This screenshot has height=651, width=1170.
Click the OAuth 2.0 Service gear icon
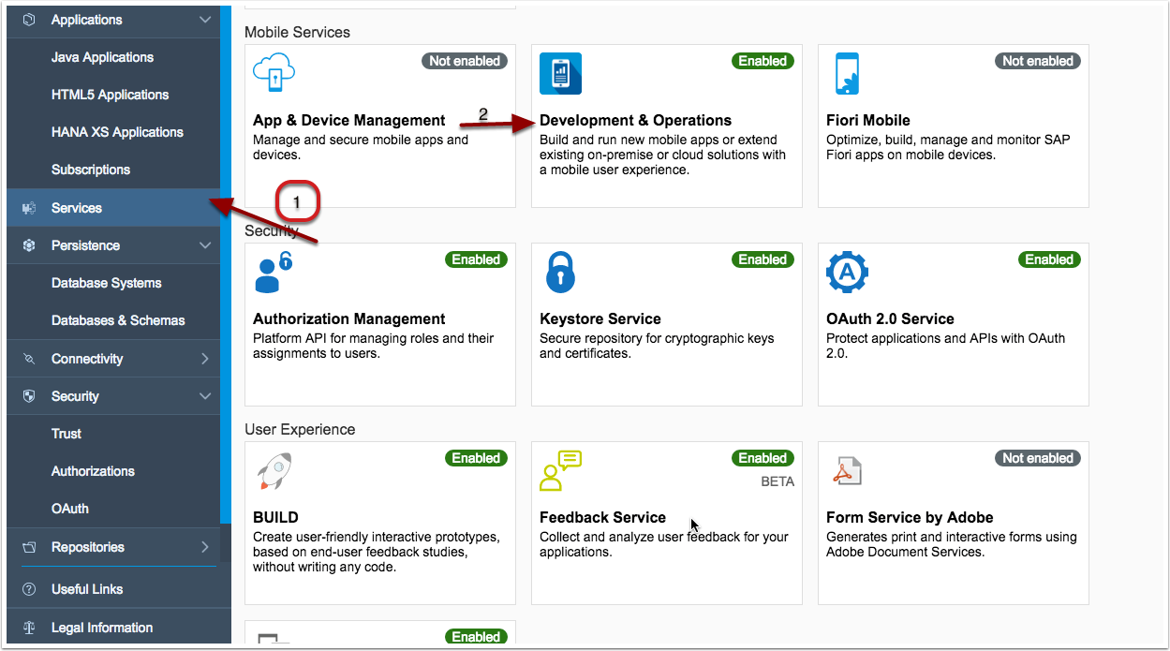point(847,273)
